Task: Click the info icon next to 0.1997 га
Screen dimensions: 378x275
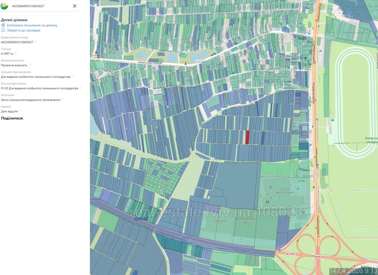Action: pos(16,53)
